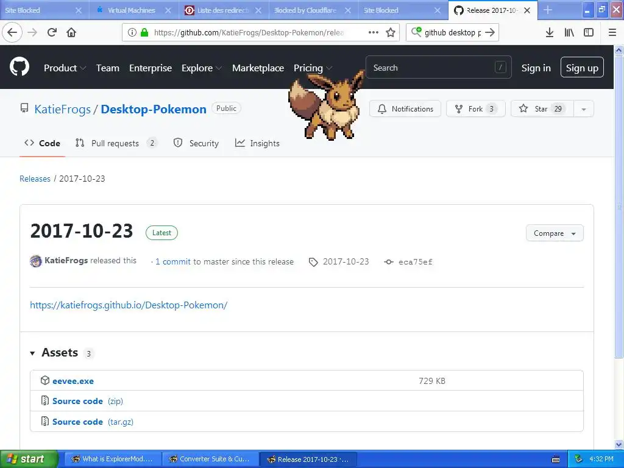
Task: Submit search with the arrow in search box
Action: [x=490, y=32]
